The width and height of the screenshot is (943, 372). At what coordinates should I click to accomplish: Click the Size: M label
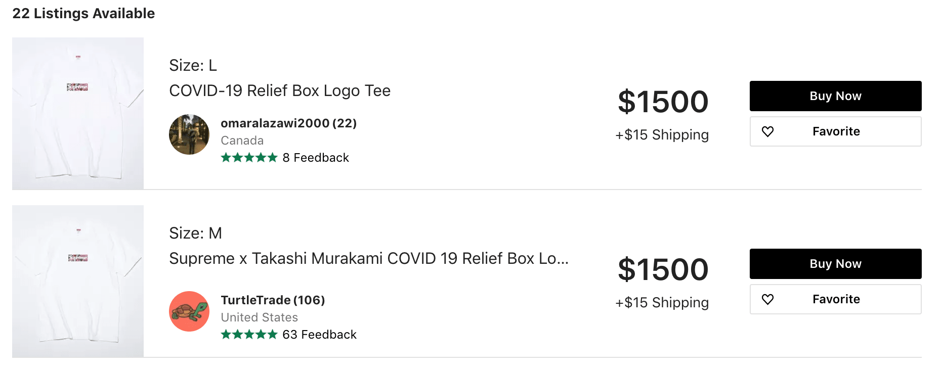coord(195,234)
